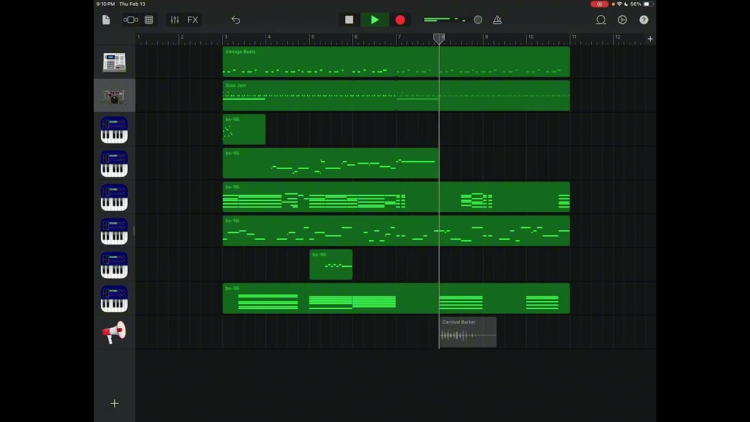Screen dimensions: 750x422
Task: Select the fifth bs-16i keyboard track icon
Action: pyautogui.click(x=114, y=265)
